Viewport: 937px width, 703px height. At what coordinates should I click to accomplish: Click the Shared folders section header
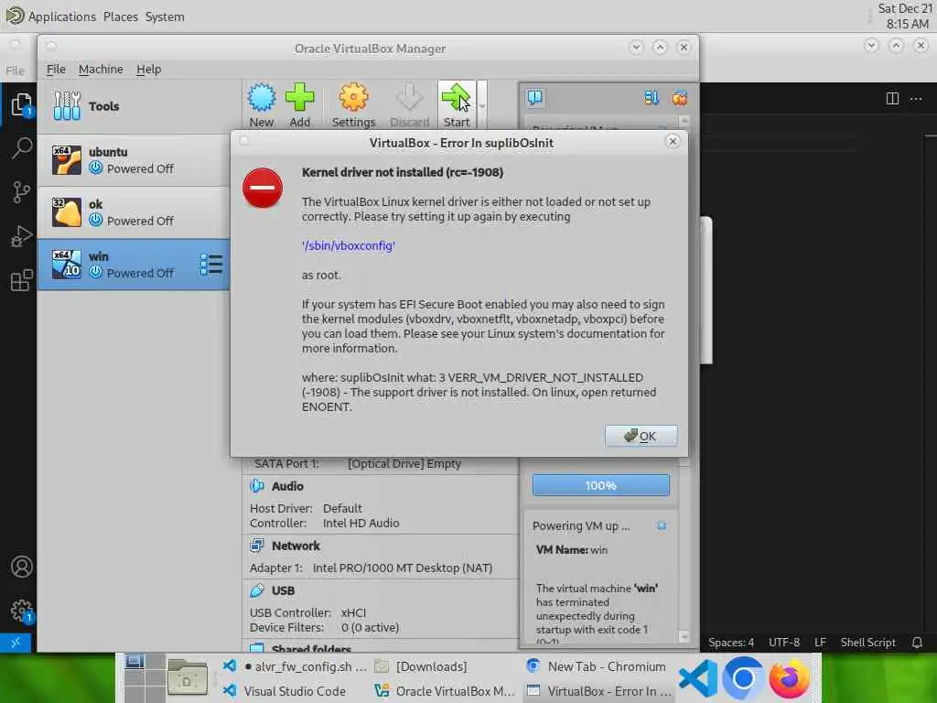point(311,648)
